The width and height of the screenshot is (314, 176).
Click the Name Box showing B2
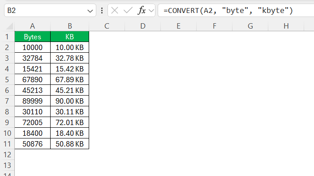click(x=50, y=10)
